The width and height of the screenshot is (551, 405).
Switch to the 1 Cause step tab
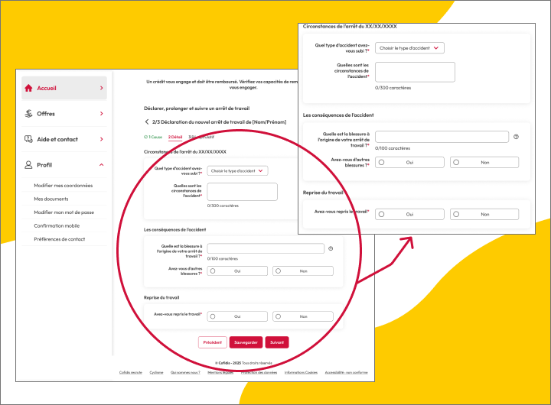pyautogui.click(x=153, y=137)
